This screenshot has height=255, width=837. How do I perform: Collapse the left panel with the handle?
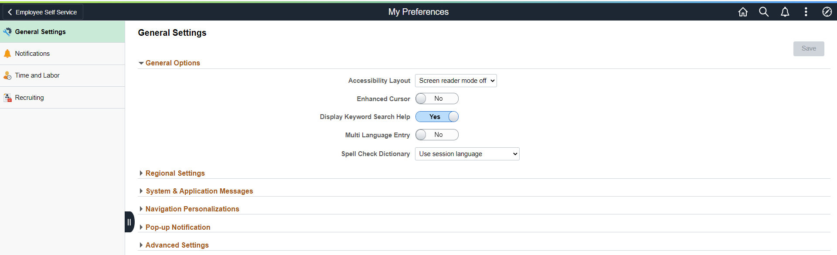[129, 222]
